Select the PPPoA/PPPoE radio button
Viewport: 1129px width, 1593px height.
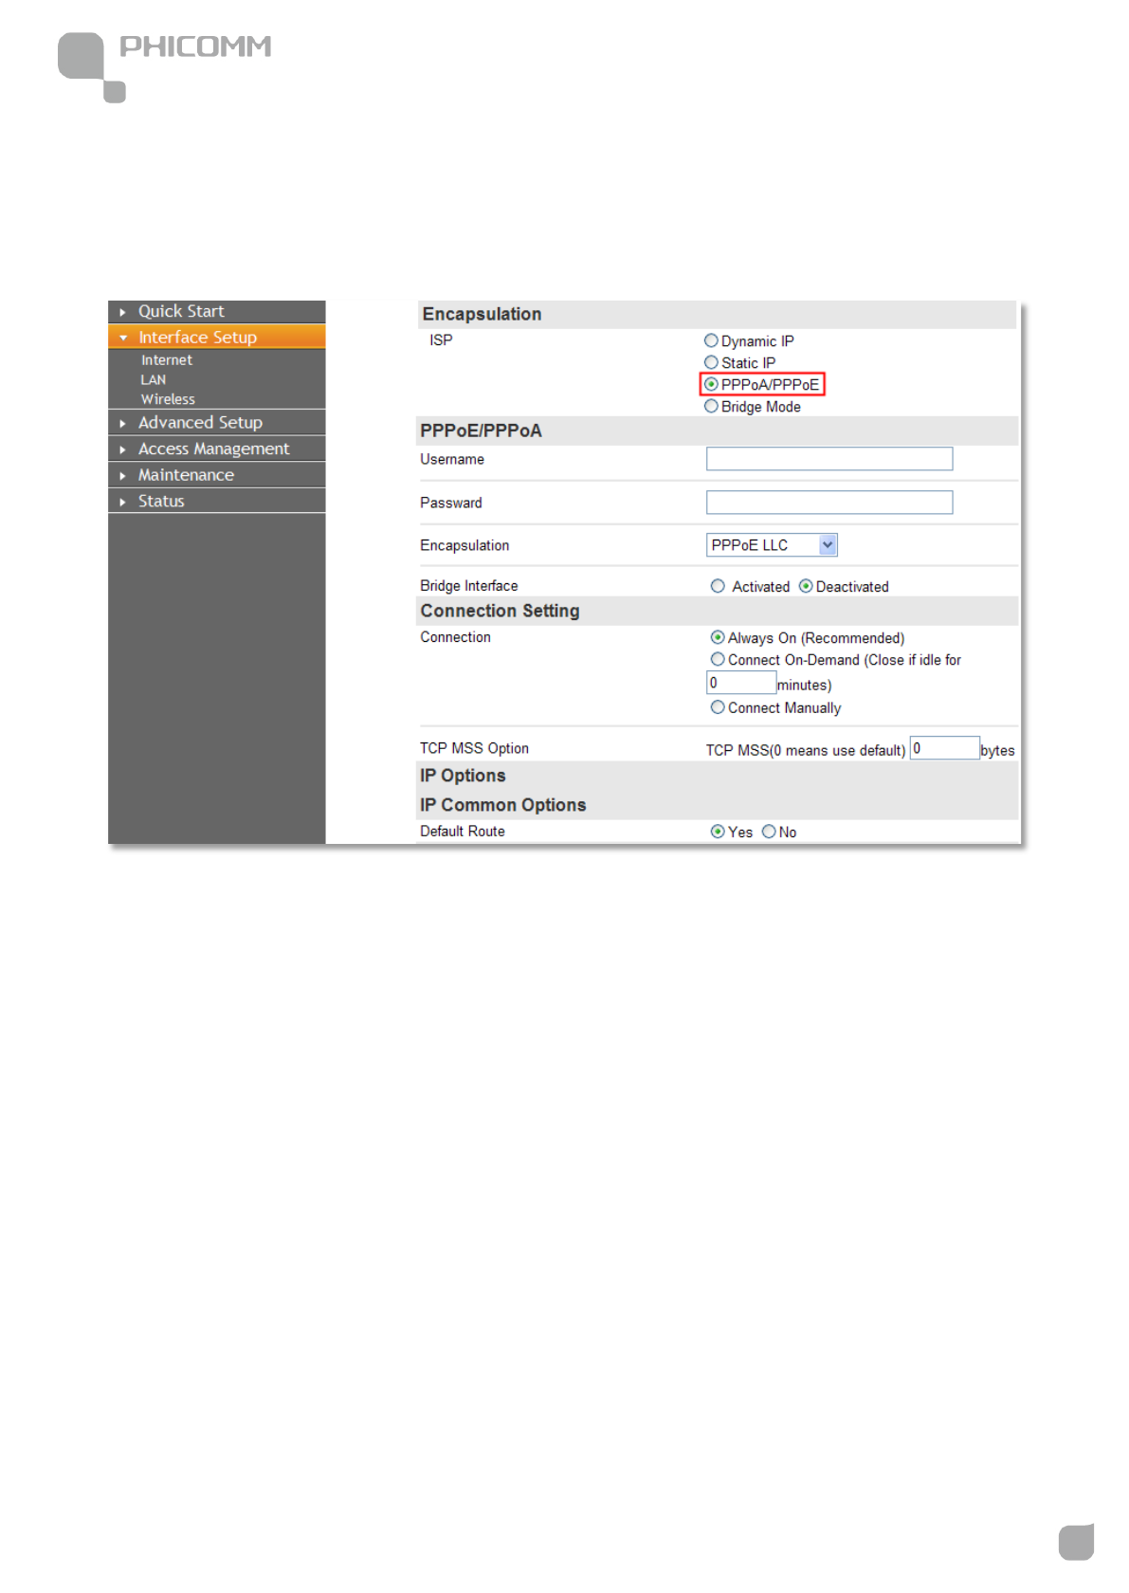click(x=711, y=384)
